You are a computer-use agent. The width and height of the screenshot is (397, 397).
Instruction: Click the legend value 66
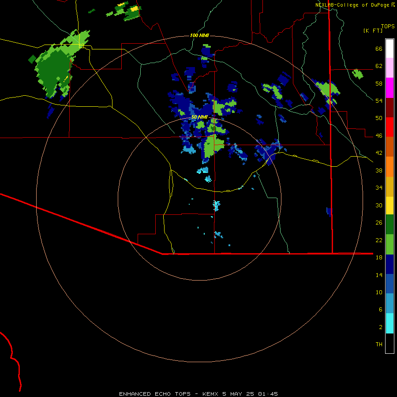point(379,49)
